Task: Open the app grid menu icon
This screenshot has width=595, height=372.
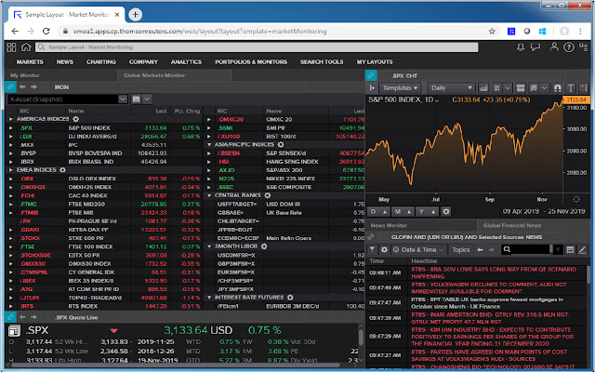Action: [11, 47]
